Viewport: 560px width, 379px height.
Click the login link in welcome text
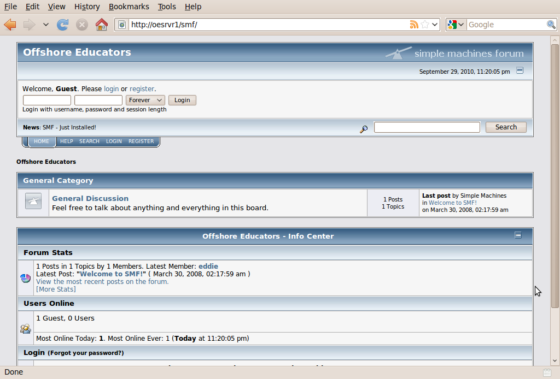click(x=111, y=89)
